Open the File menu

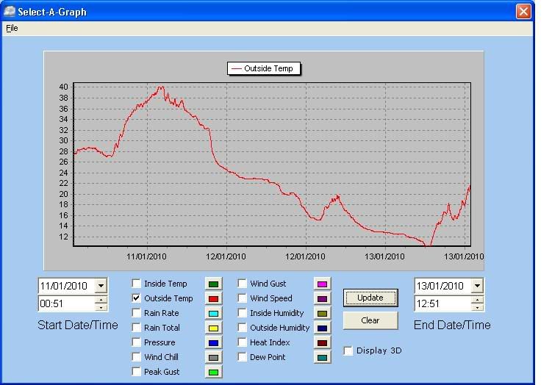[x=12, y=28]
